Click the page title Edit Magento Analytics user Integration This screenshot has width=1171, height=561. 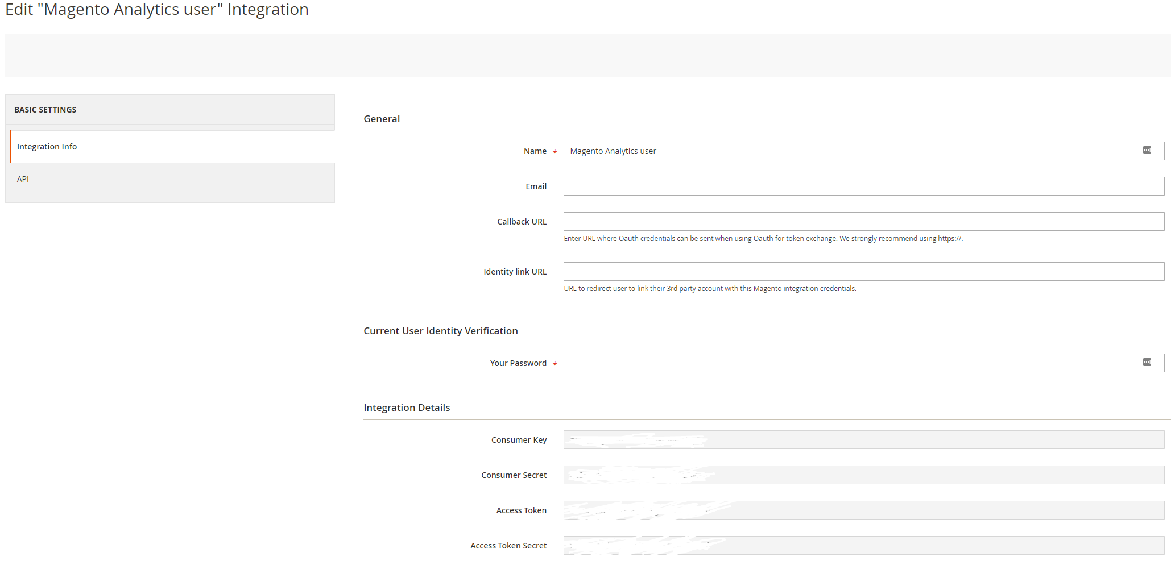click(156, 9)
